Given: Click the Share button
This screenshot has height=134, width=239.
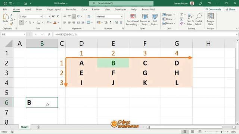Looking at the screenshot, I should pyautogui.click(x=231, y=9).
